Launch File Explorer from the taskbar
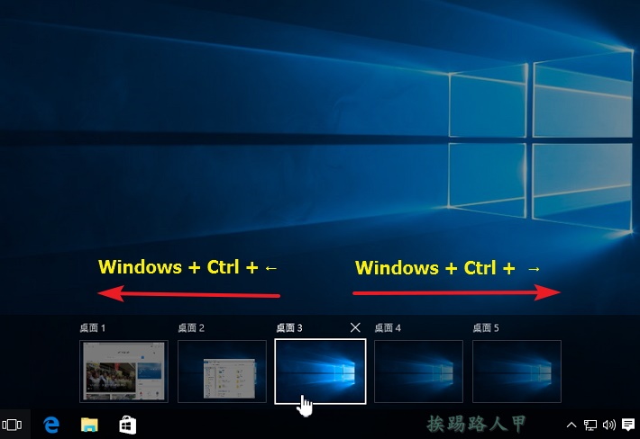 coord(89,424)
